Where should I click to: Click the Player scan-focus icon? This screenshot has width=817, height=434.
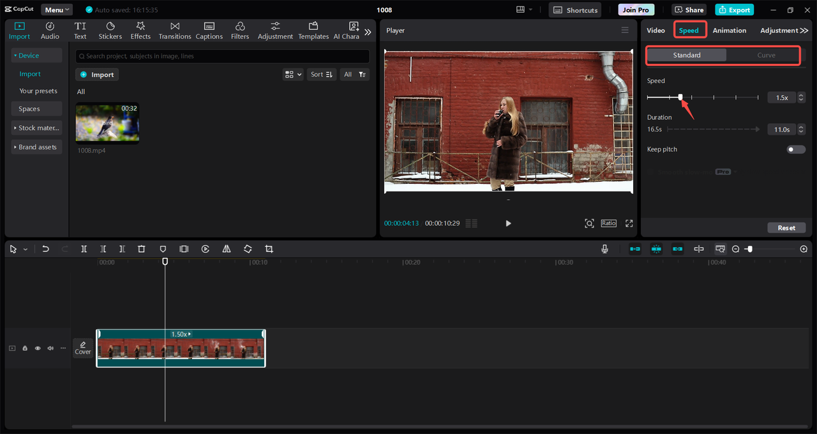(589, 223)
